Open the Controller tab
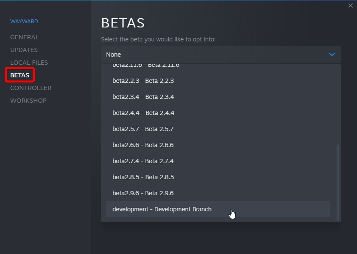The image size is (357, 254). click(31, 88)
